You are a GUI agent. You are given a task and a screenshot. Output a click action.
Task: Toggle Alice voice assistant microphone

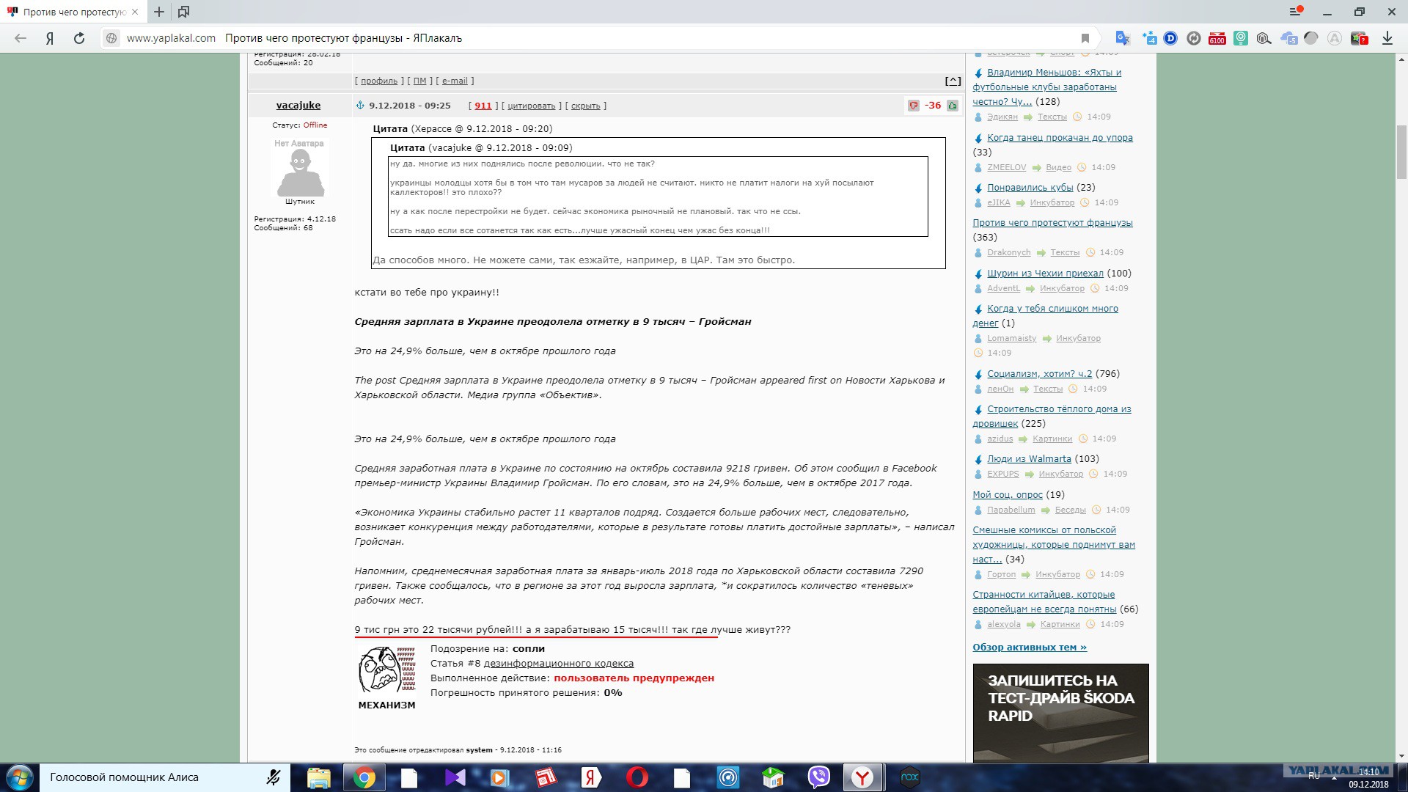point(274,777)
